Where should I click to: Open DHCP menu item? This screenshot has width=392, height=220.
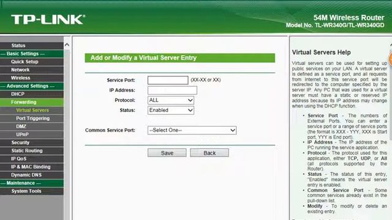coord(32,94)
